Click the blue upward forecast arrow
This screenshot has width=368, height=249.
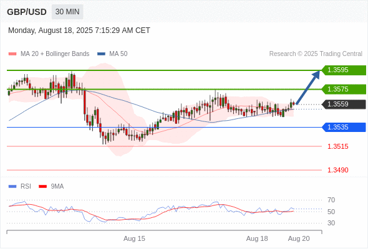pyautogui.click(x=308, y=87)
